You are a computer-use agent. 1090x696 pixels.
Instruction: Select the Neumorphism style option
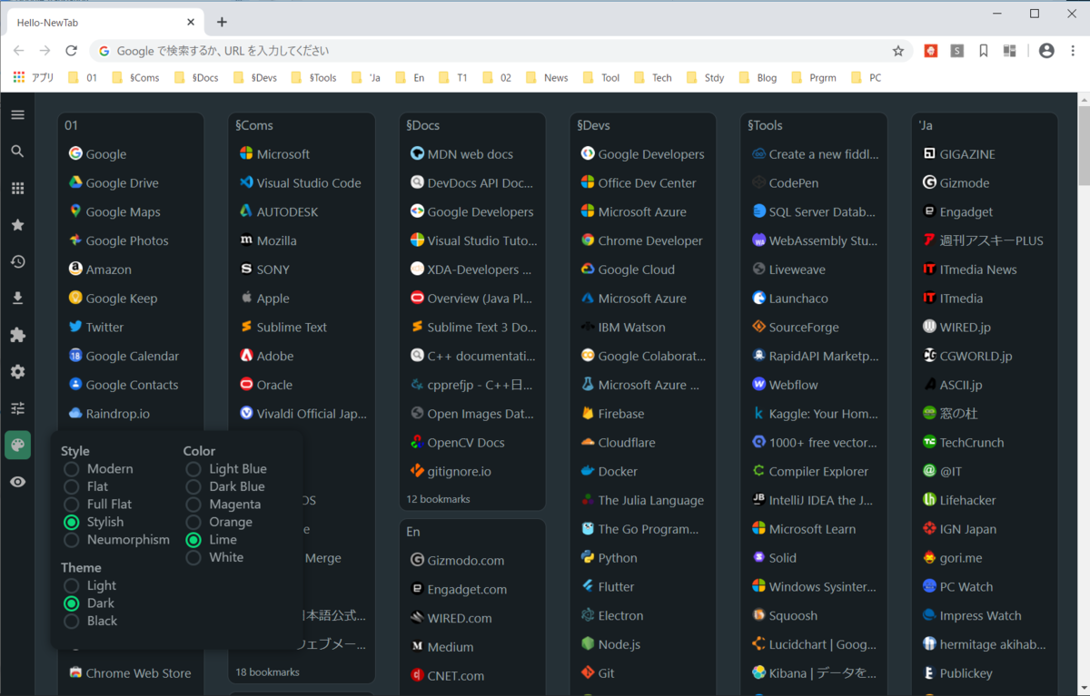click(117, 539)
